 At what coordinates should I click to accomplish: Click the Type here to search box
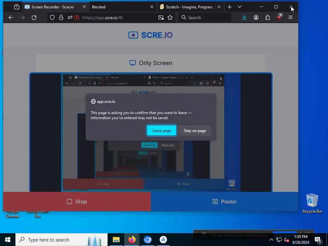pyautogui.click(x=61, y=240)
